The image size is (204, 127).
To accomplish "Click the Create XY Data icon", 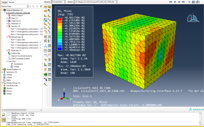I will click(45, 51).
